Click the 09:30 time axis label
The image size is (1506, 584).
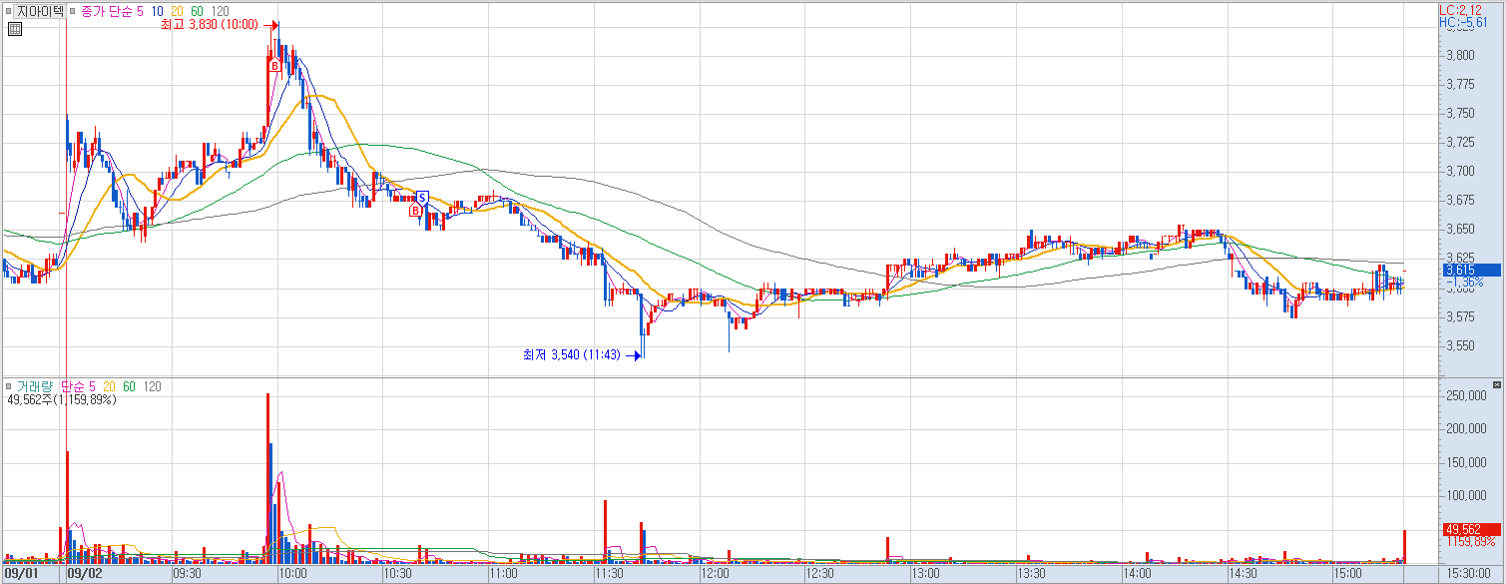click(188, 574)
